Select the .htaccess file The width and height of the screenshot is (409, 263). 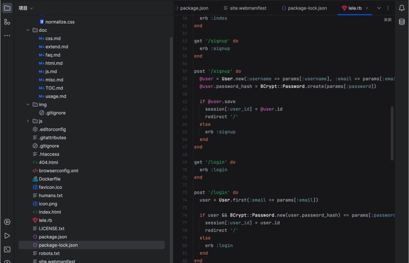[x=49, y=154]
